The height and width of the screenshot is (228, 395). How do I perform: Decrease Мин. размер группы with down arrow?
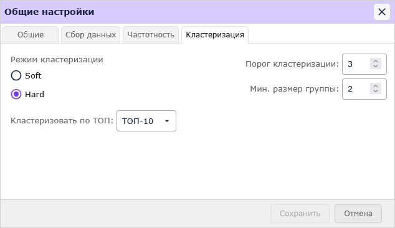click(x=376, y=91)
